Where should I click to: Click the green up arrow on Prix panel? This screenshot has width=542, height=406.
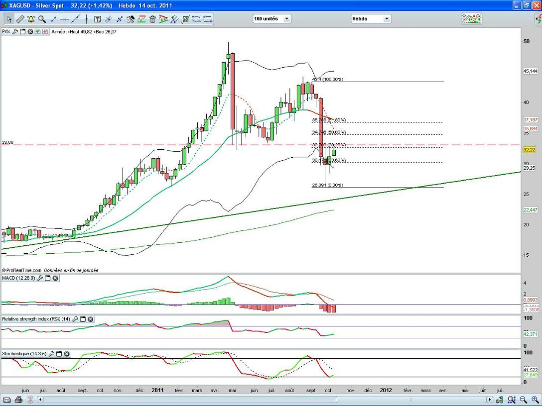[x=38, y=31]
